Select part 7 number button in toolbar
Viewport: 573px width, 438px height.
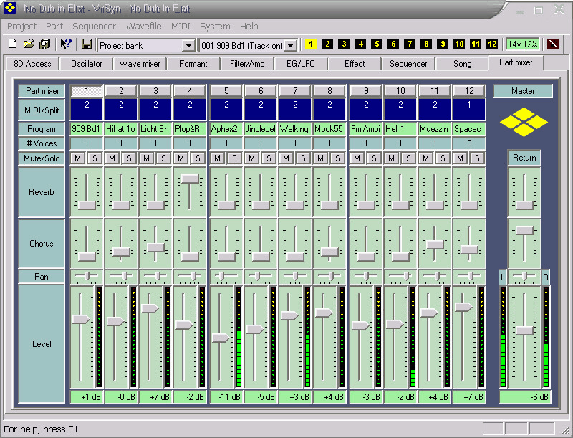(x=410, y=44)
